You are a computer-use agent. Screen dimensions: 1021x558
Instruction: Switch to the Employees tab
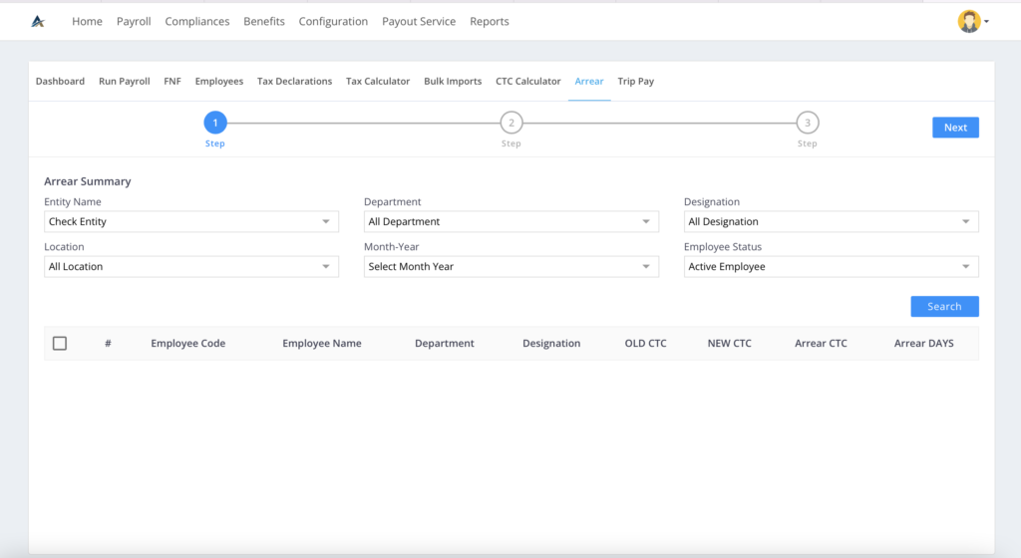[219, 82]
